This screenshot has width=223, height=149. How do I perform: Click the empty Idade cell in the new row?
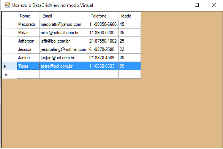click(x=130, y=74)
